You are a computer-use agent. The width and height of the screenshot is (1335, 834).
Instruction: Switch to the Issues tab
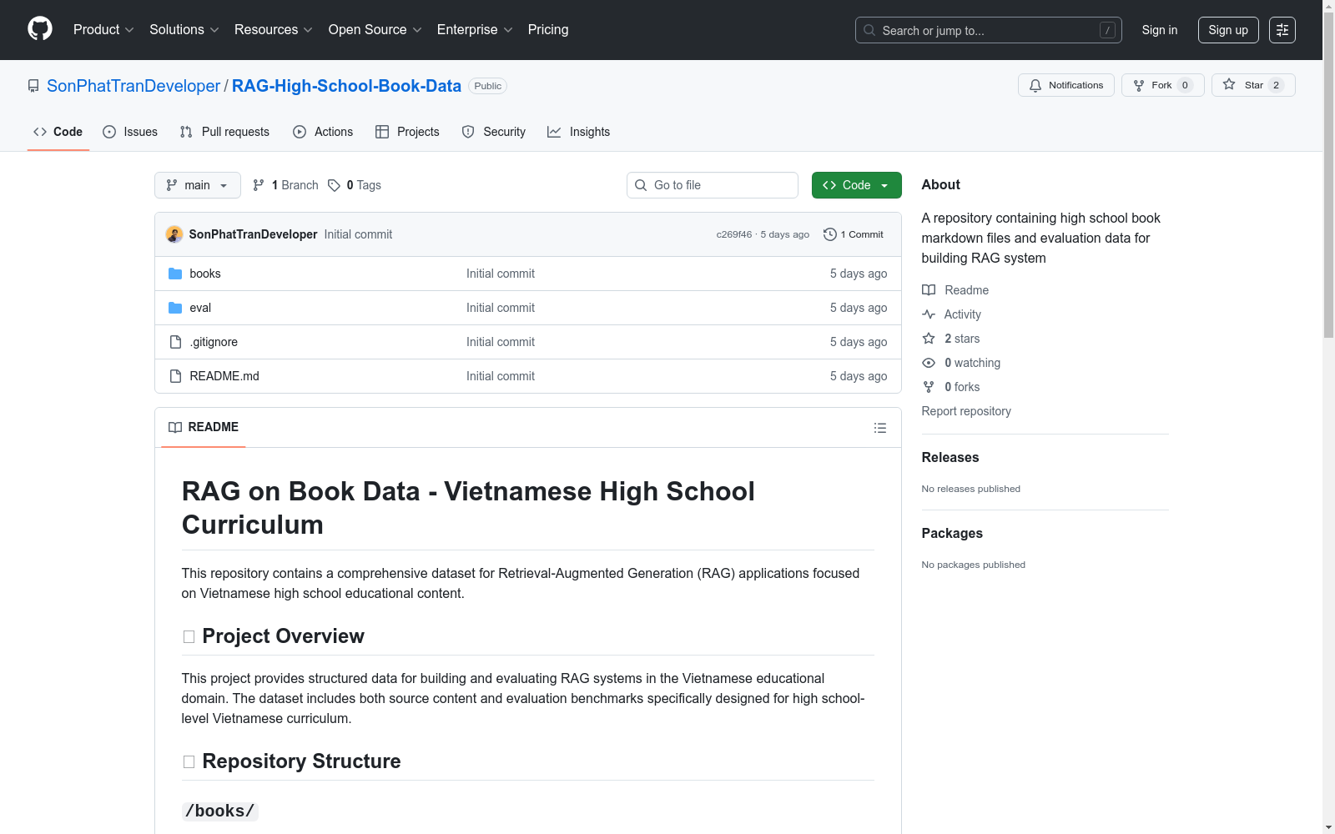pyautogui.click(x=130, y=132)
